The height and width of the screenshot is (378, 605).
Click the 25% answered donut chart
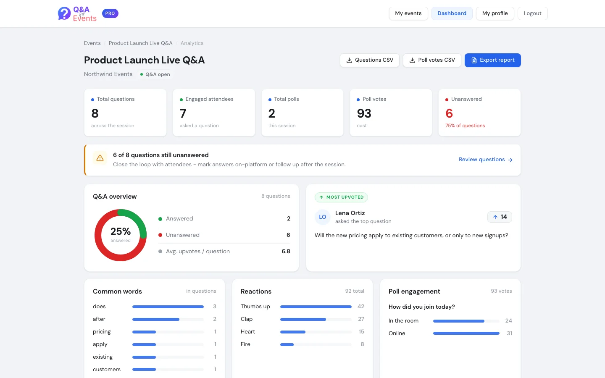[x=121, y=235]
